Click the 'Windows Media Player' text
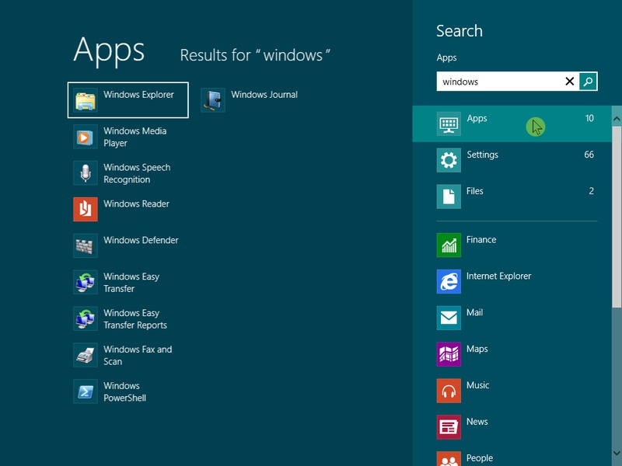The height and width of the screenshot is (466, 622). (135, 137)
